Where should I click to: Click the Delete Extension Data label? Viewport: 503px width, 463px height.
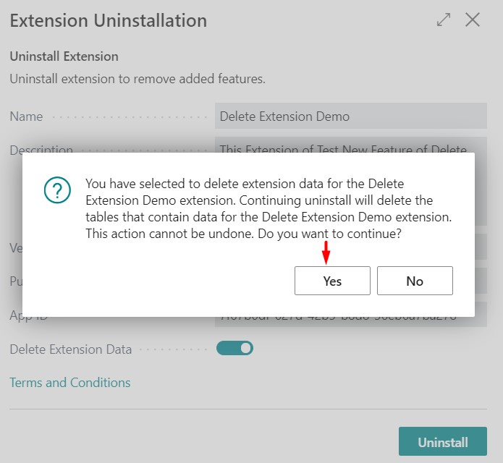point(71,349)
